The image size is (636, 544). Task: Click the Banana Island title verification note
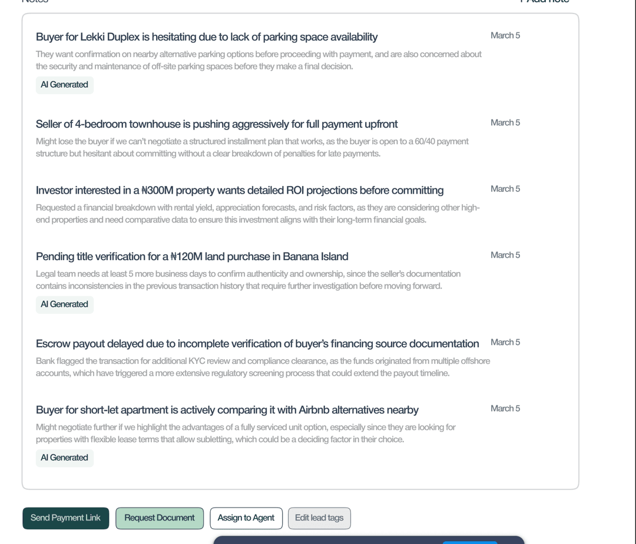pyautogui.click(x=192, y=256)
